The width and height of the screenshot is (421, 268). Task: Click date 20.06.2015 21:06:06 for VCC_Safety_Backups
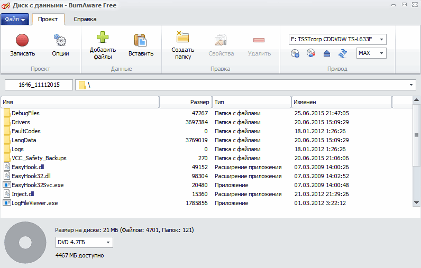[322, 158]
